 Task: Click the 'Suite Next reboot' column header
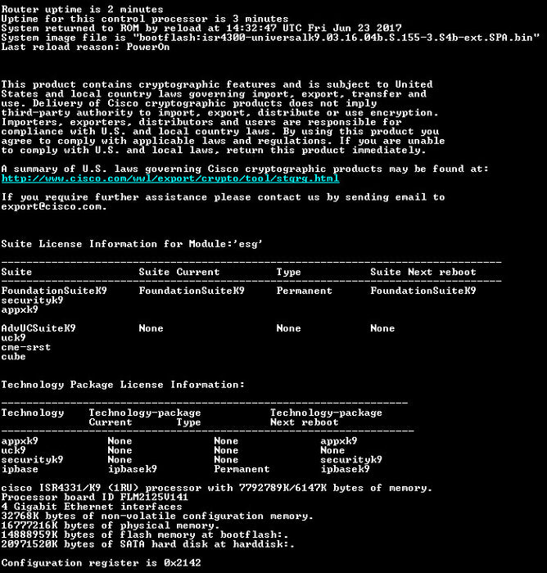(x=423, y=272)
